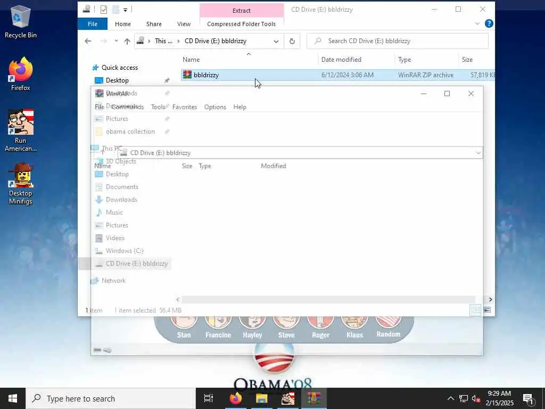The height and width of the screenshot is (409, 545).
Task: Open the Windows Start menu
Action: coord(13,398)
